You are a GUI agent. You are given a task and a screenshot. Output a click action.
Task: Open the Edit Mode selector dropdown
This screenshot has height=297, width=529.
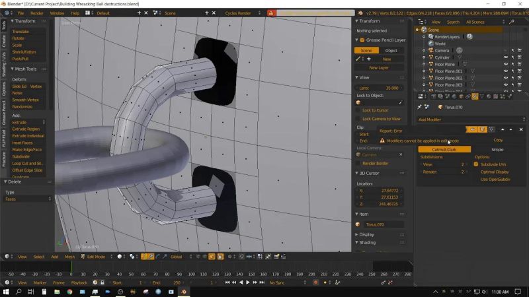97,257
